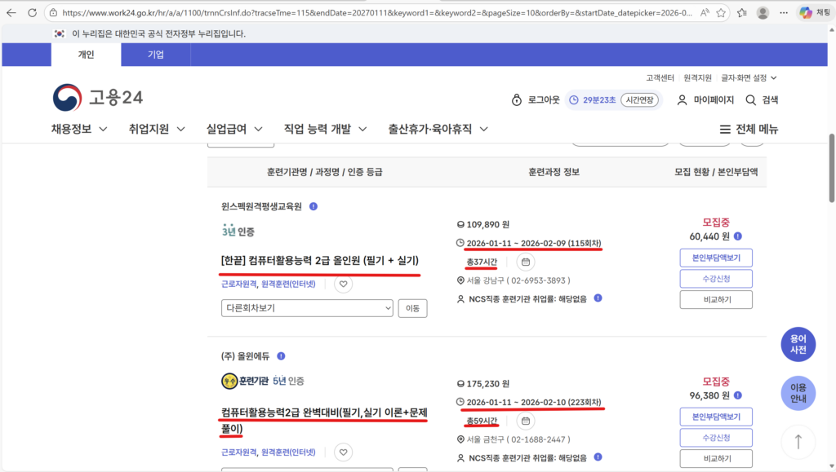Click 비교하기 for the 윈스펙 course
This screenshot has width=836, height=472.
coord(716,299)
